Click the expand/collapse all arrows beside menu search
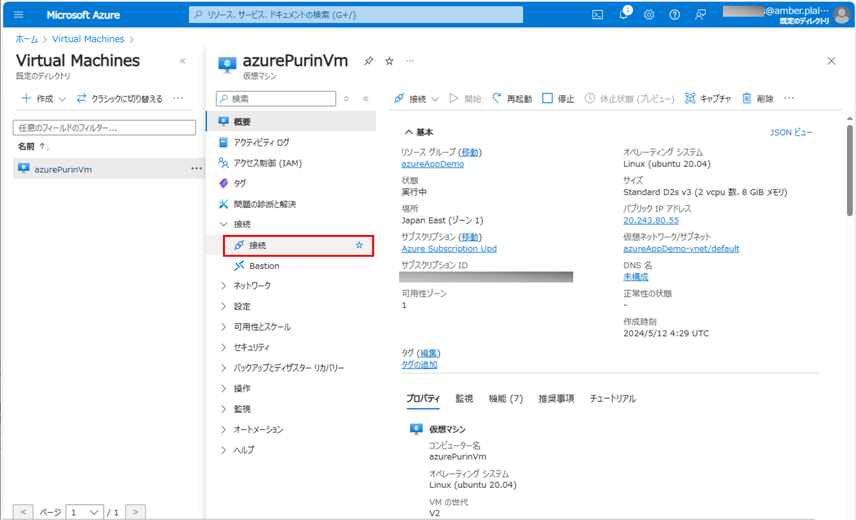856x520 pixels. click(x=346, y=99)
